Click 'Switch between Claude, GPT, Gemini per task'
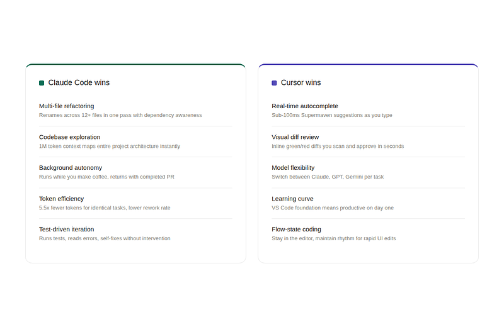This screenshot has width=504, height=327. coord(328,177)
